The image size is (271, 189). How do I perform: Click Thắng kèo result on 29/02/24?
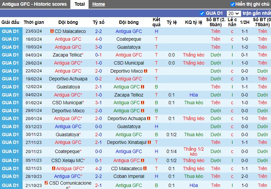click(194, 63)
